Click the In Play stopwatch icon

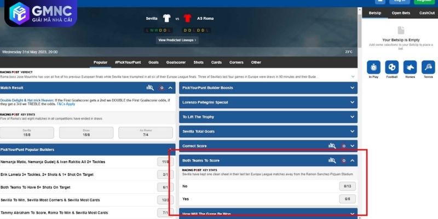pyautogui.click(x=374, y=67)
